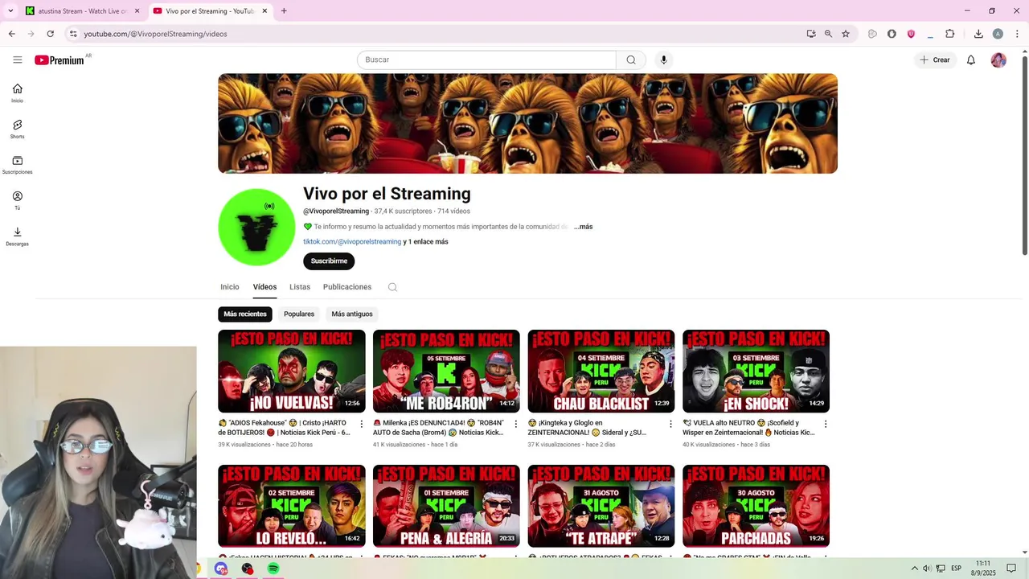The image size is (1029, 579).
Task: Open Descargas in the left sidebar
Action: (x=17, y=236)
